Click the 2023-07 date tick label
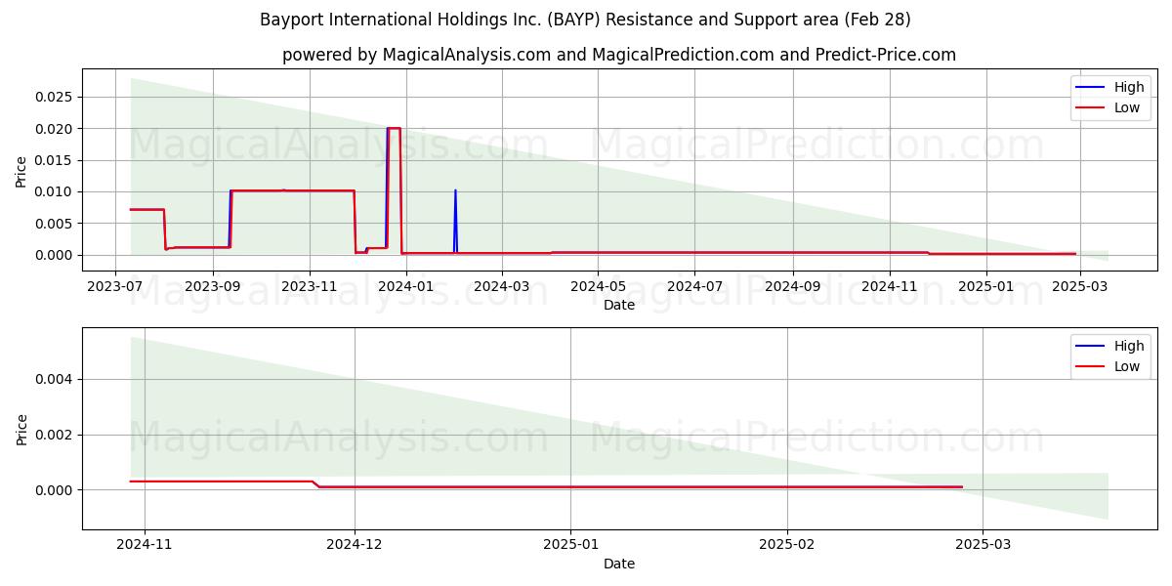Screen dimensions: 1172x586 (x=115, y=287)
